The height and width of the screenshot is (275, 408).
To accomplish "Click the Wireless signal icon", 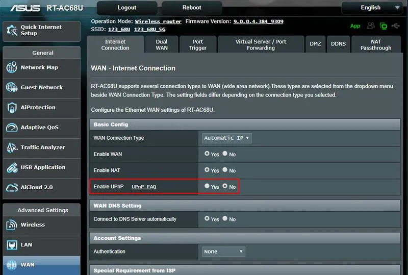I will 12,224.
